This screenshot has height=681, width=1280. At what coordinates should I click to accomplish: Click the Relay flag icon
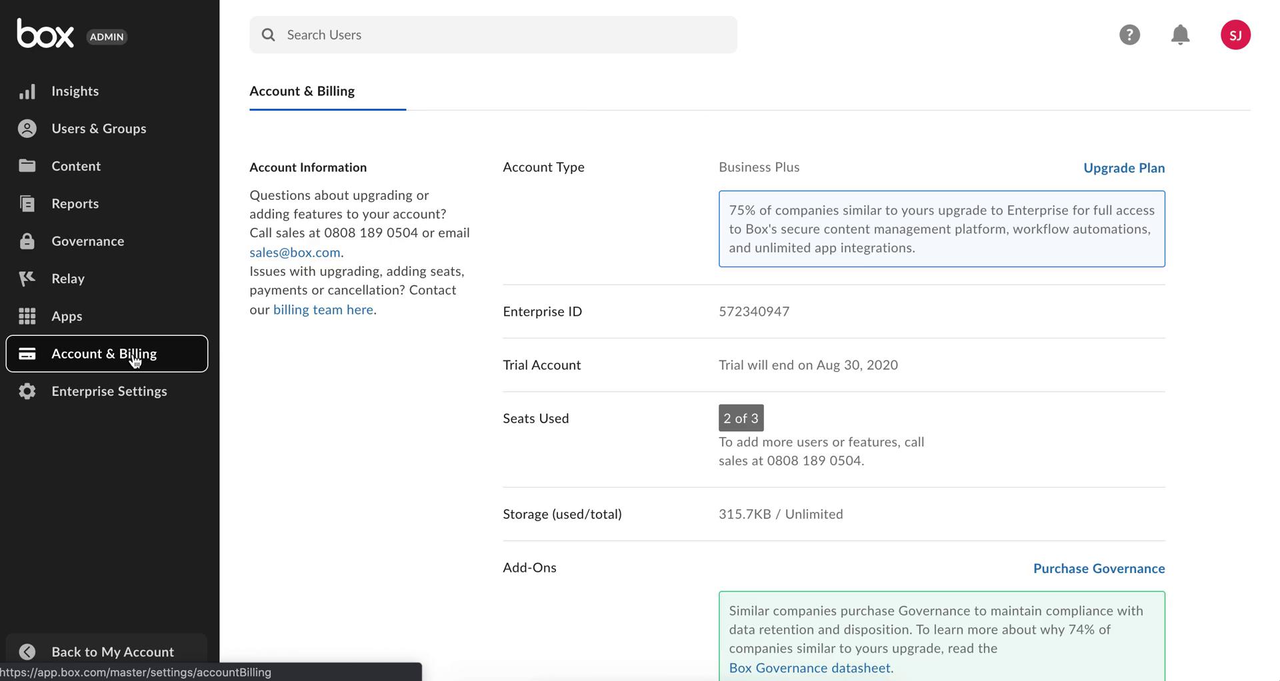tap(27, 279)
